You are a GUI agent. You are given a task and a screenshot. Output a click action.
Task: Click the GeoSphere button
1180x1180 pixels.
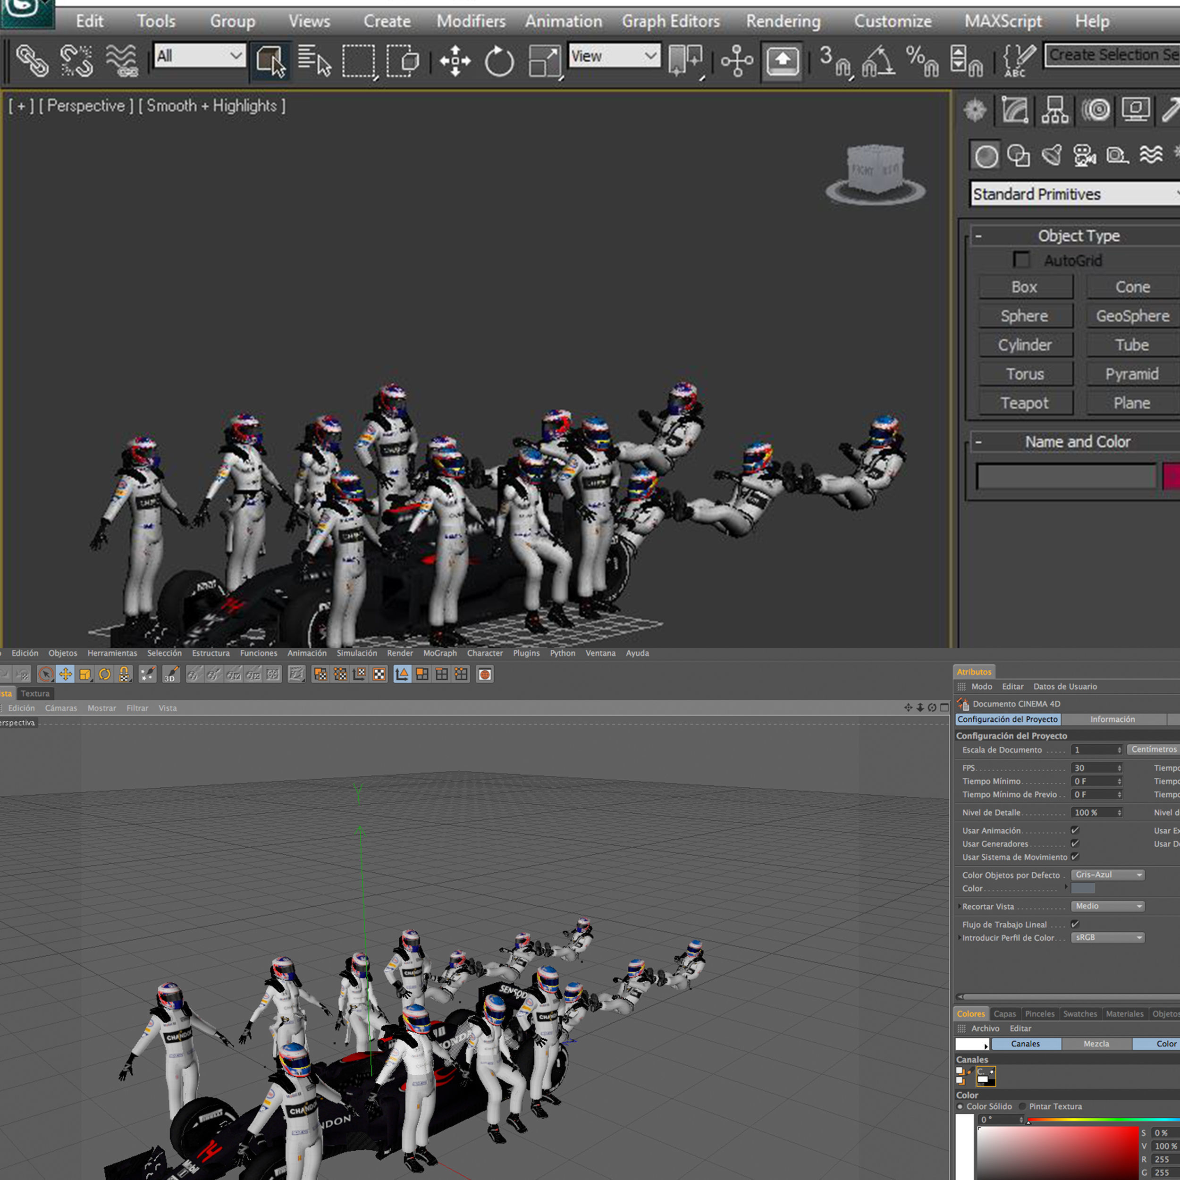click(x=1132, y=316)
